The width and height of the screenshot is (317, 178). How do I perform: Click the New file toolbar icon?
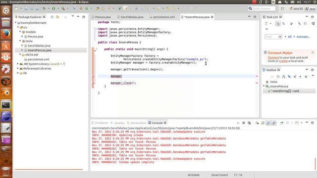pyautogui.click(x=16, y=9)
